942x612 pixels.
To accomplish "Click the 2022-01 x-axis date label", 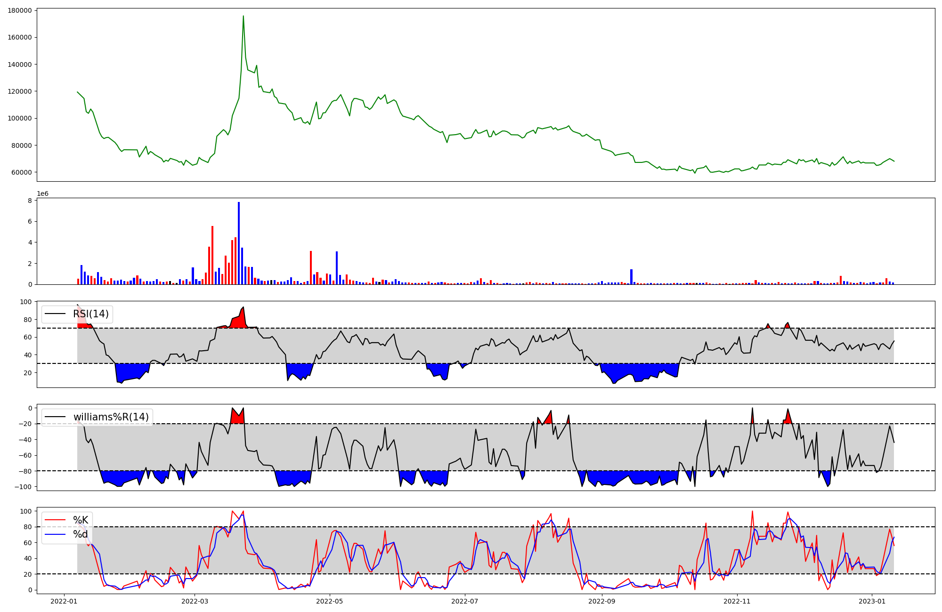I will pos(64,601).
